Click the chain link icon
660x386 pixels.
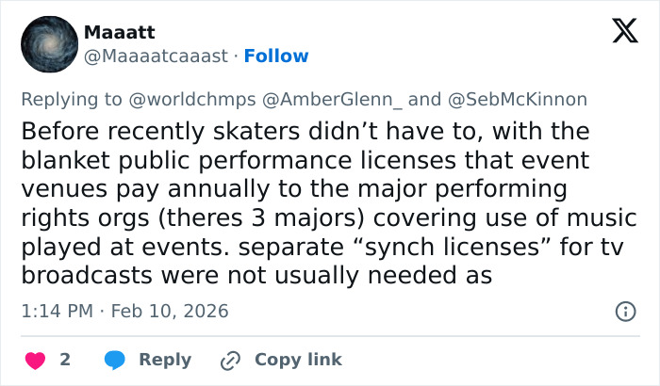[x=230, y=360]
